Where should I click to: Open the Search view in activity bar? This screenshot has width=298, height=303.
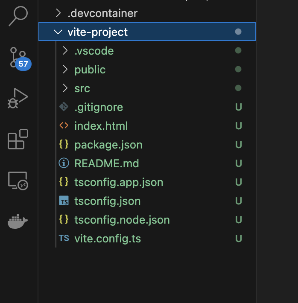tap(18, 16)
